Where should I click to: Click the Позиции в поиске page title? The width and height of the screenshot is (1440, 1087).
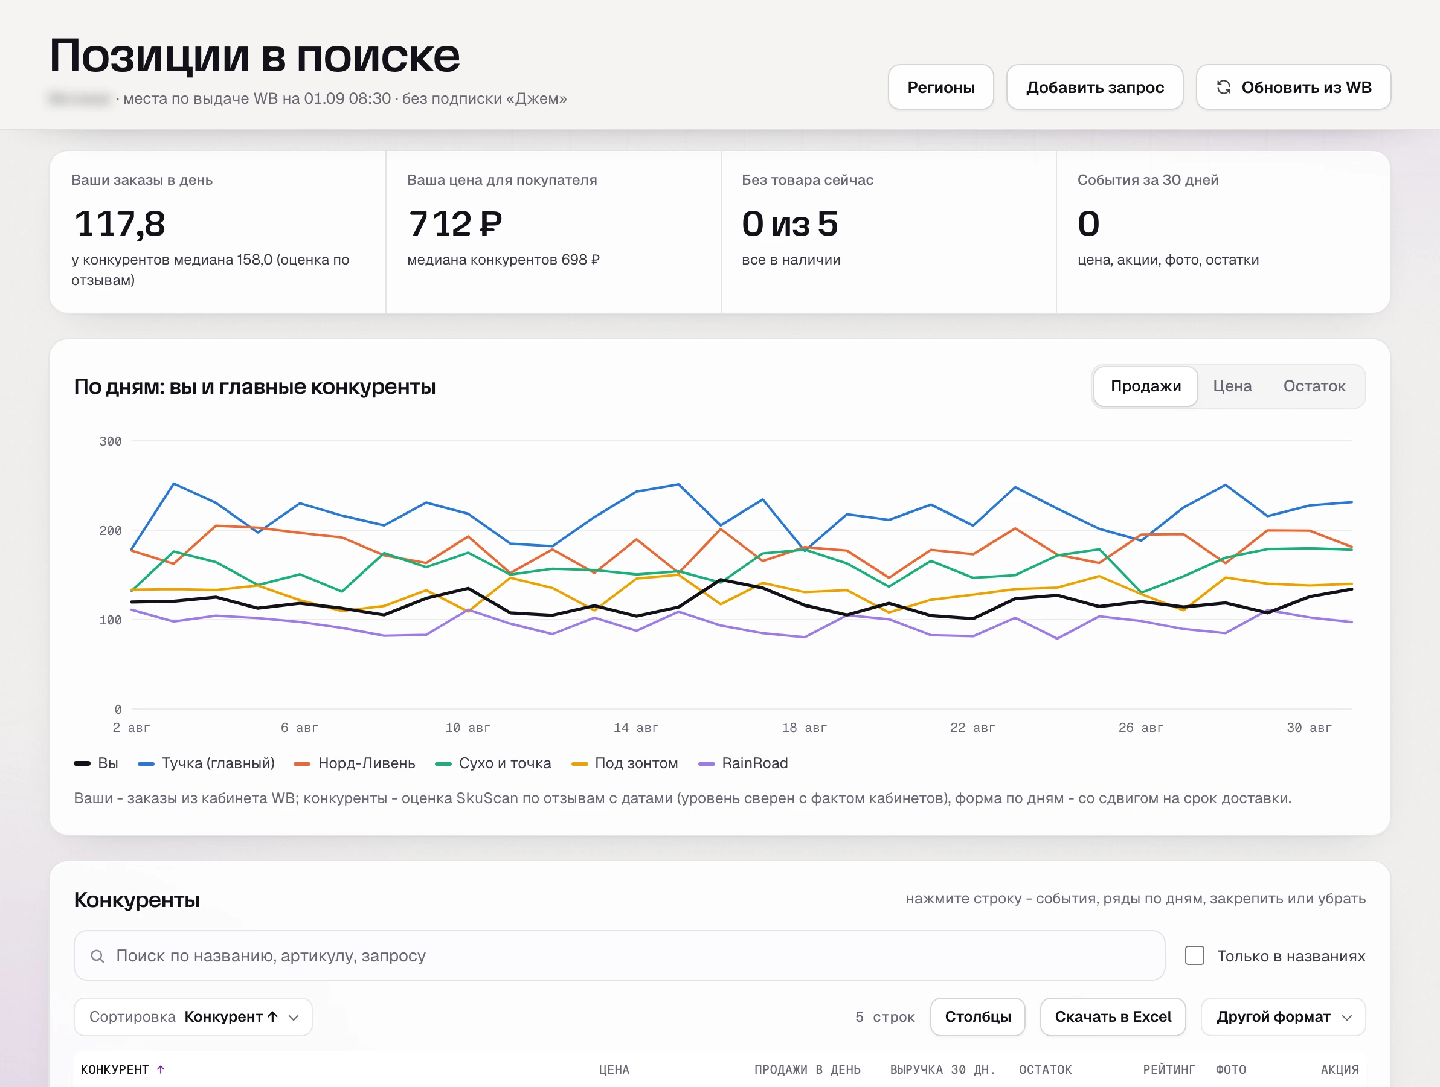(x=254, y=56)
